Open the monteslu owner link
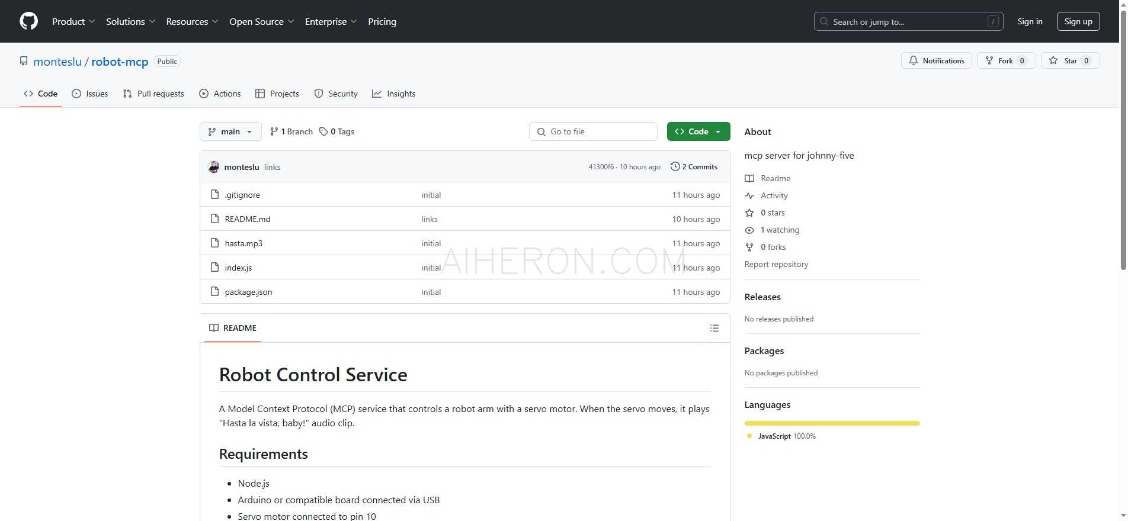Image resolution: width=1128 pixels, height=521 pixels. 57,62
